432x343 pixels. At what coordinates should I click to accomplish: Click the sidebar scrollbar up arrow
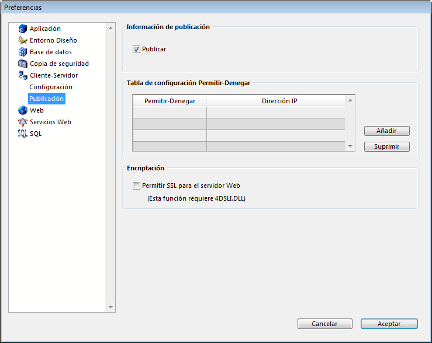click(110, 28)
